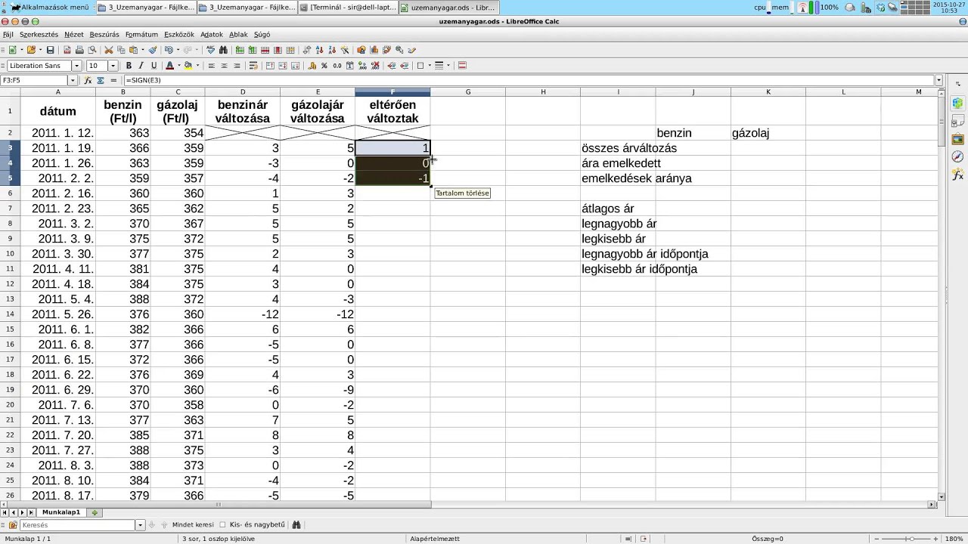Open sidebar Functions fx icon
This screenshot has height=544, width=968.
click(957, 175)
